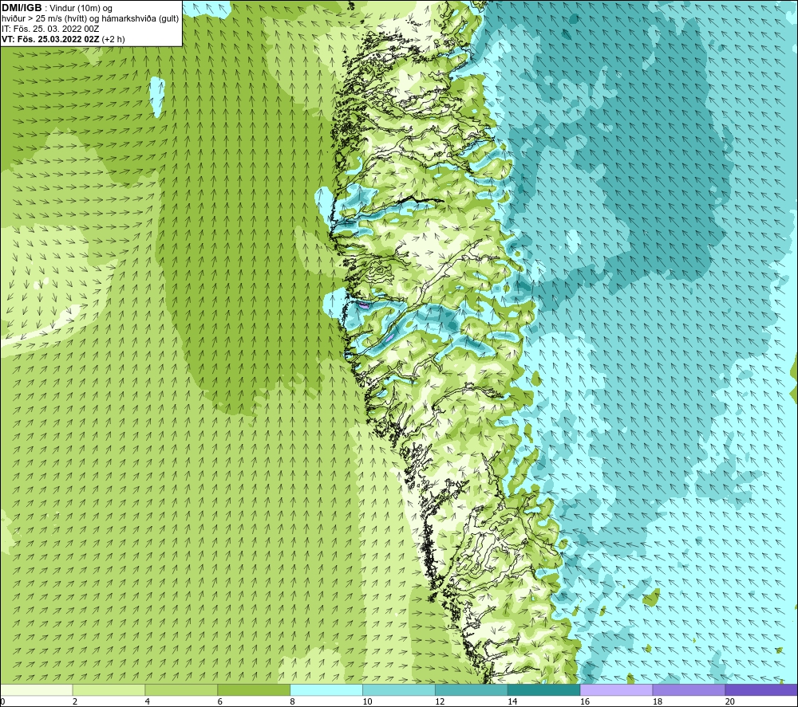Click the 4–6 m/s green legend swatch

181,689
